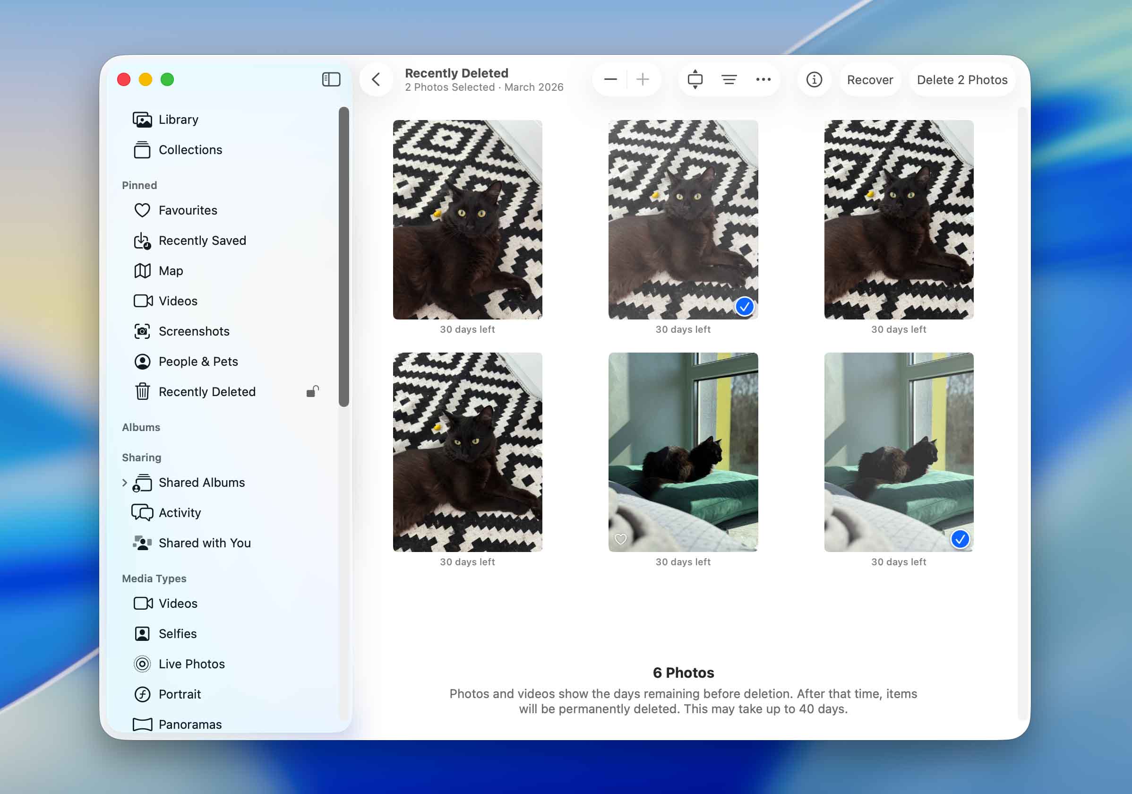Select Favourites heart icon
This screenshot has height=794, width=1132.
[143, 211]
